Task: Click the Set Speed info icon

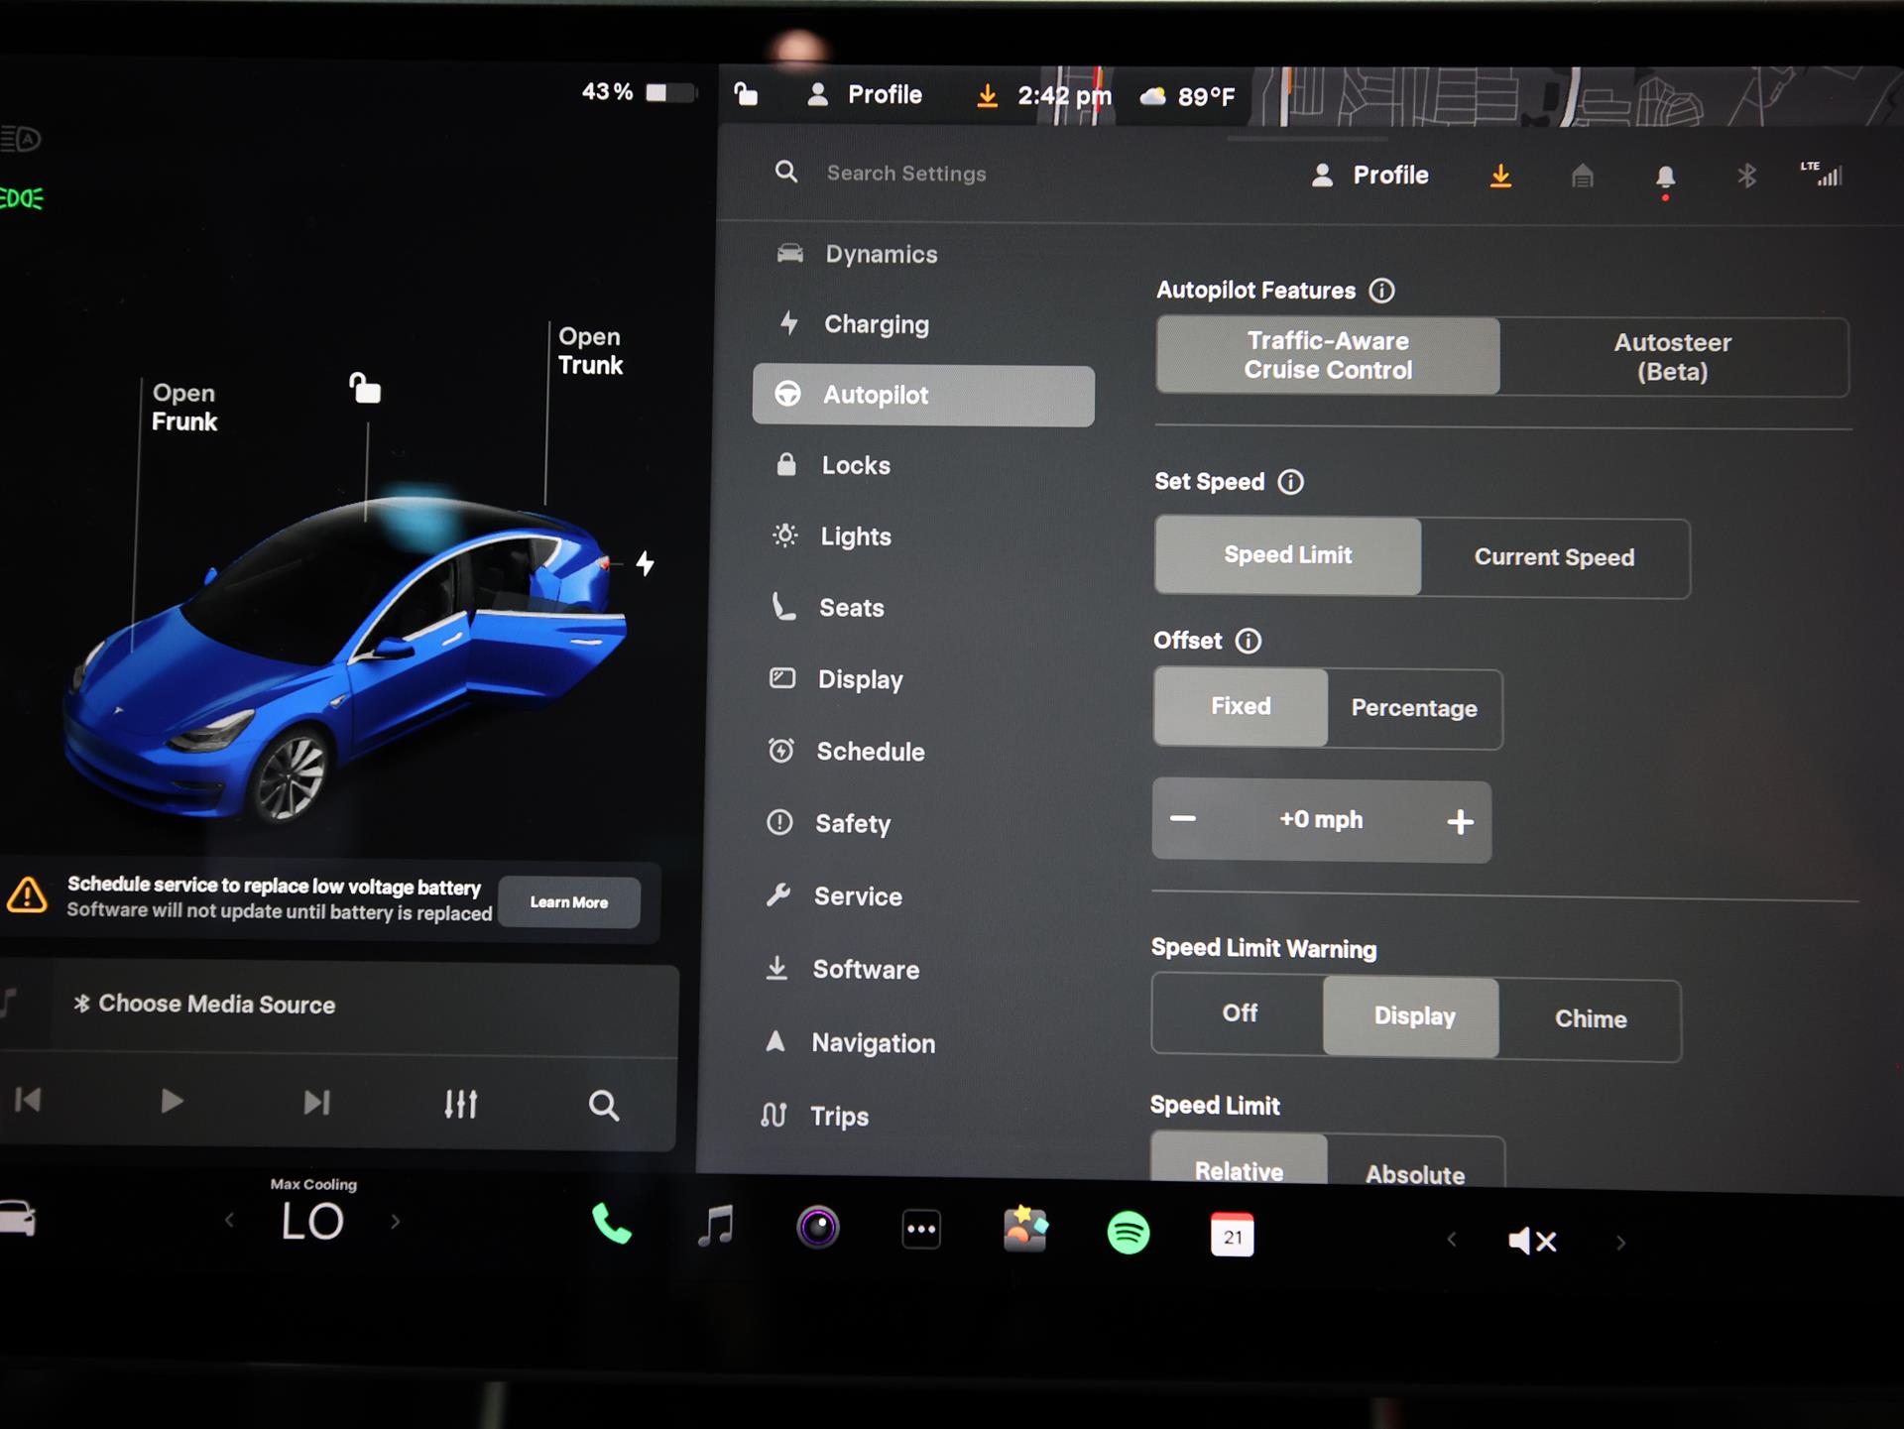Action: 1291,482
